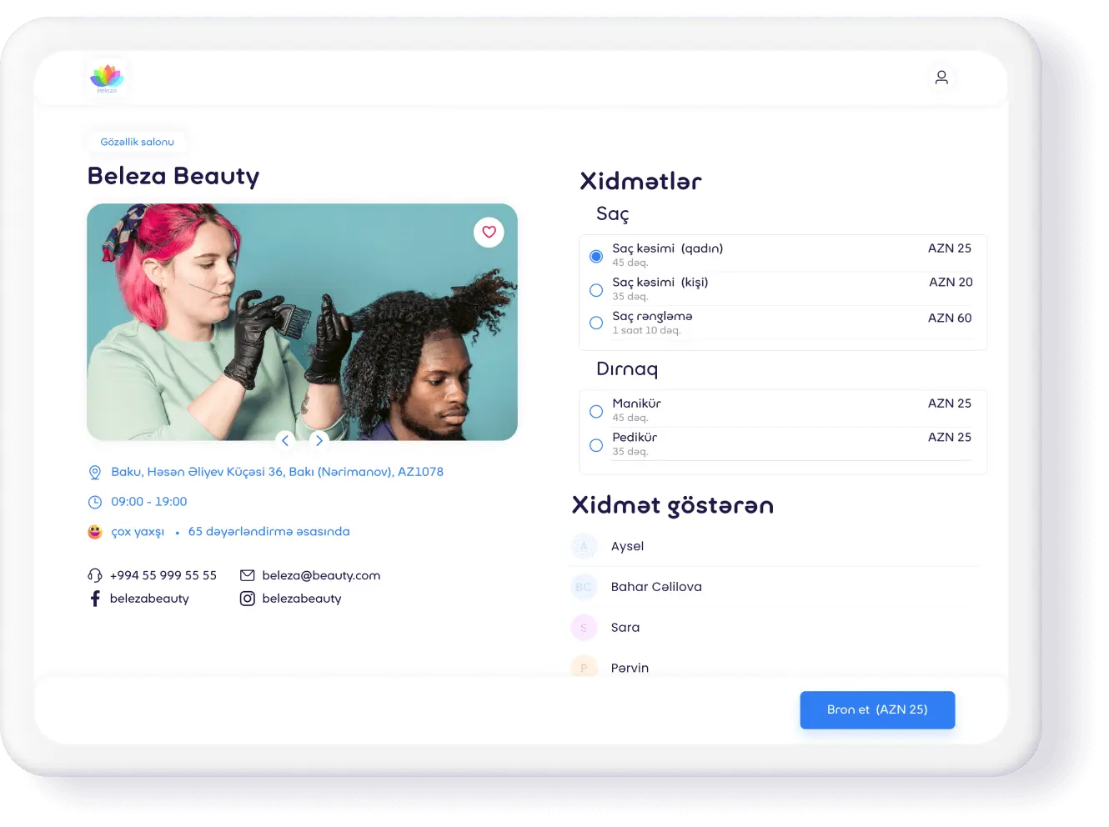Click the Instagram icon for belezabeauty
1109x827 pixels.
(248, 599)
